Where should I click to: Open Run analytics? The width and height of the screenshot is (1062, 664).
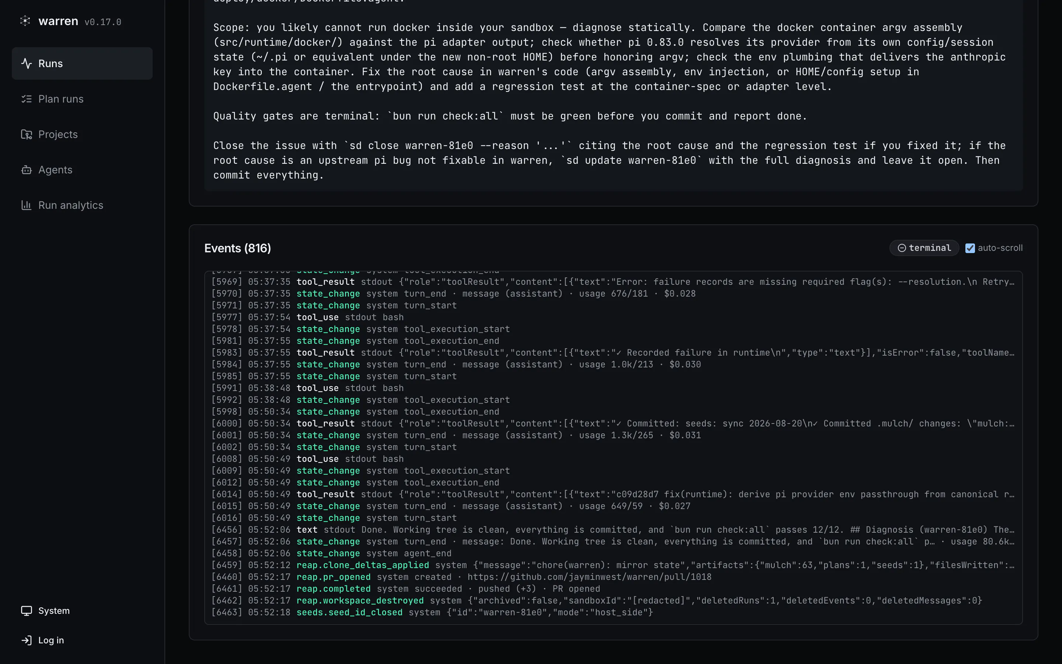(82, 205)
